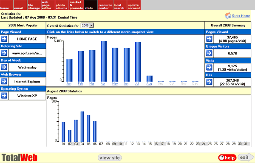Image resolution: width=255 pixels, height=163 pixels.
Task: Switch to the file storage tab
Action: coord(34,5)
